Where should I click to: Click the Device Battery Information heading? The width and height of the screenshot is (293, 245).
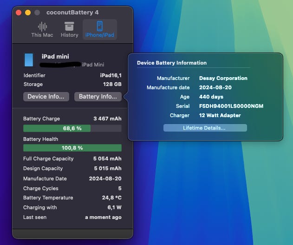(172, 63)
